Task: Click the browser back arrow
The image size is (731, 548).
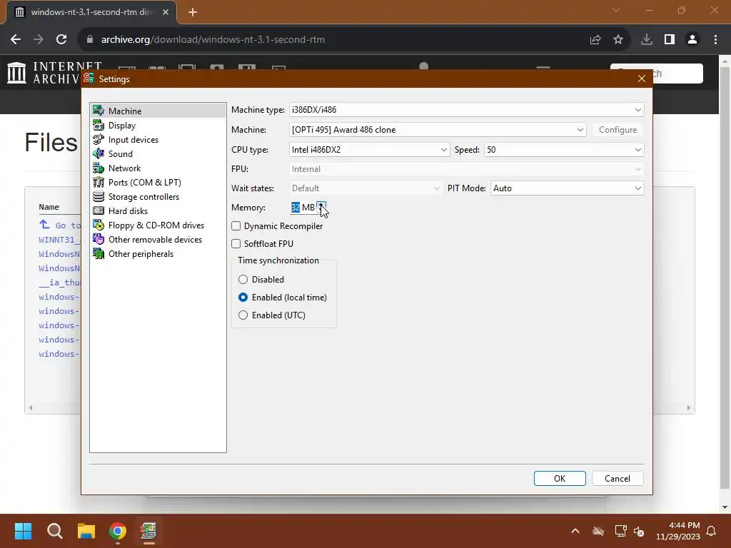Action: [x=16, y=40]
